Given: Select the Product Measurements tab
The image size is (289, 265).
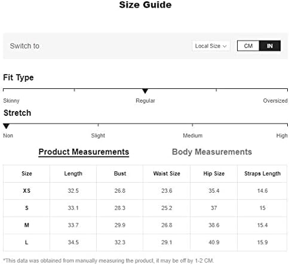Looking at the screenshot, I should [x=84, y=152].
